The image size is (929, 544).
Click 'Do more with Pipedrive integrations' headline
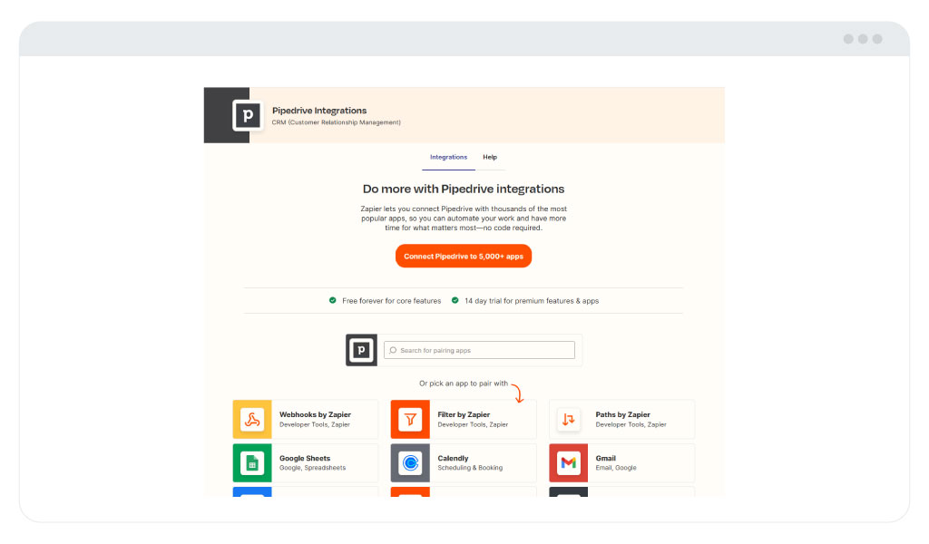[464, 189]
